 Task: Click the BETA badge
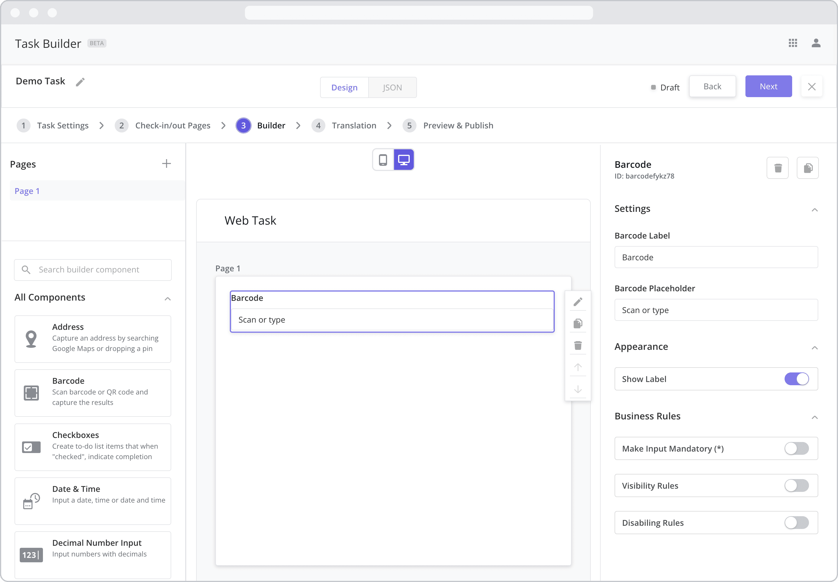click(97, 43)
